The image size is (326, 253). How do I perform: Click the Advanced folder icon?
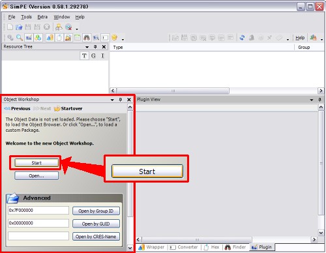pos(12,198)
